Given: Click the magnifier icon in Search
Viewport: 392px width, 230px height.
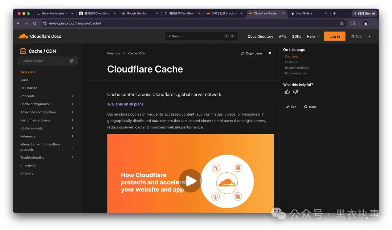Looking at the screenshot, I should (169, 36).
